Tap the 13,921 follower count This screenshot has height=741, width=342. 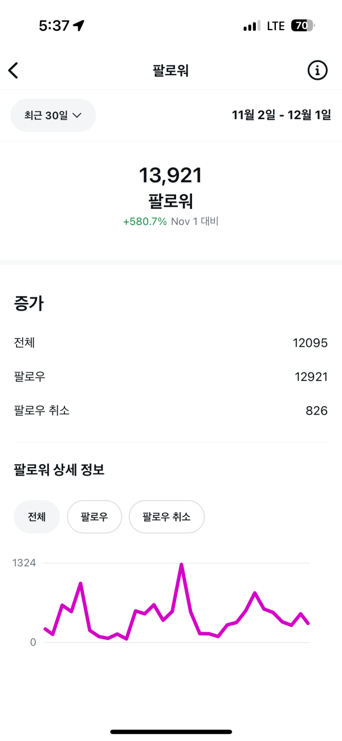(170, 175)
